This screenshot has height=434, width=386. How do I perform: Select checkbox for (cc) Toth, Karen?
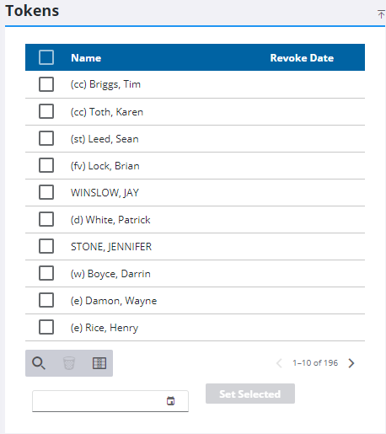point(46,111)
